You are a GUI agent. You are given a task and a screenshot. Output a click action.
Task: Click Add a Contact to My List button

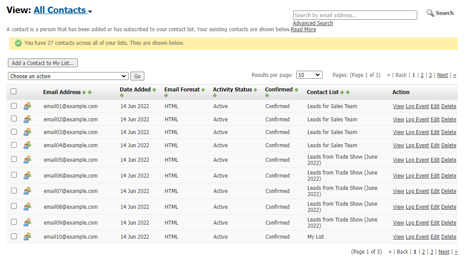(43, 63)
